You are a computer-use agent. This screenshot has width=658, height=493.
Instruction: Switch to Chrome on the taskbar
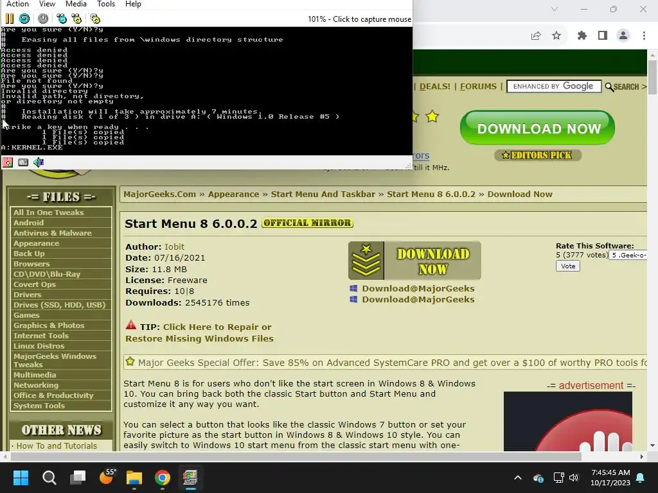click(x=163, y=478)
